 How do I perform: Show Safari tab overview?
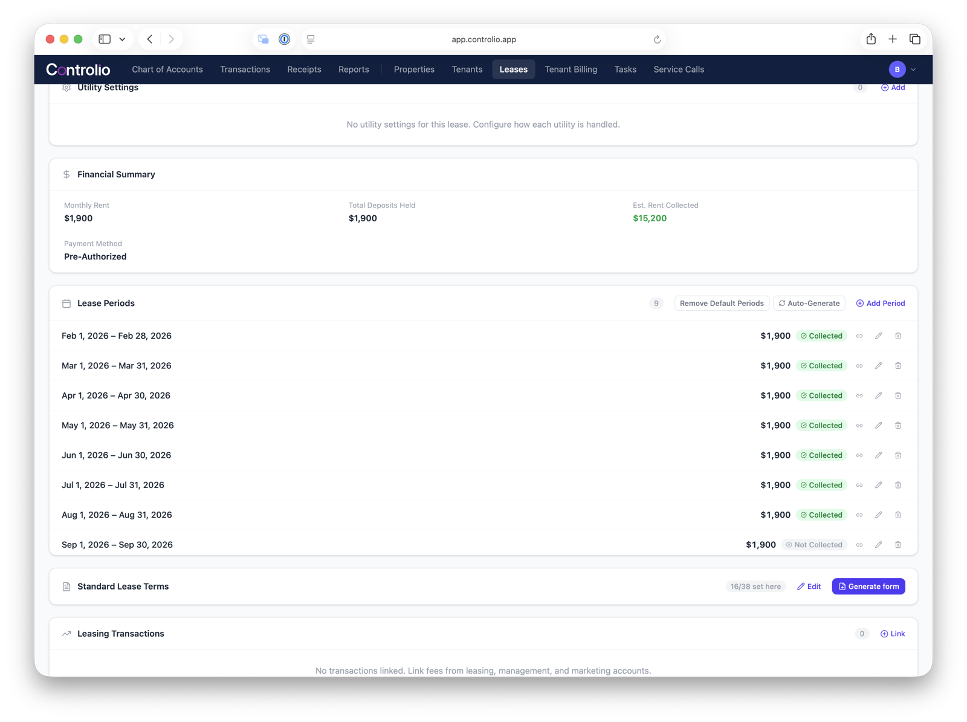[x=915, y=39]
